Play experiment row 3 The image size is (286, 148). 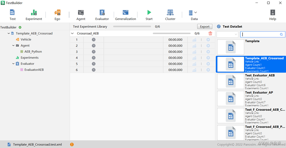(208, 52)
